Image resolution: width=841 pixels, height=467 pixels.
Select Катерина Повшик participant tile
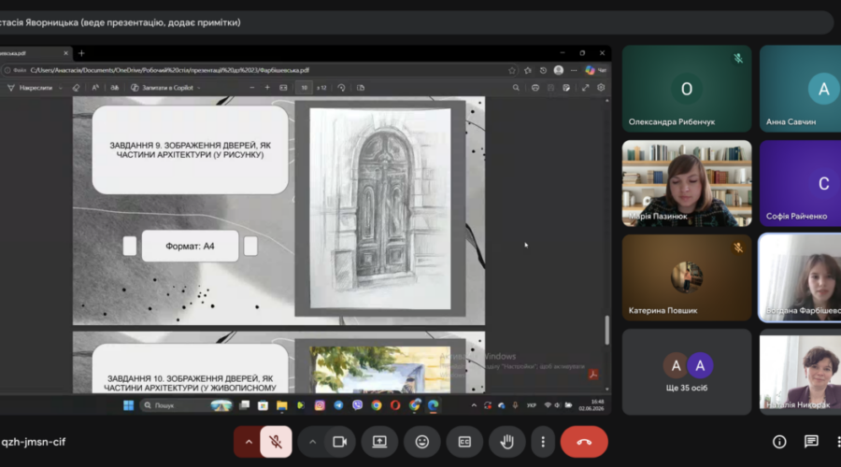tap(687, 277)
